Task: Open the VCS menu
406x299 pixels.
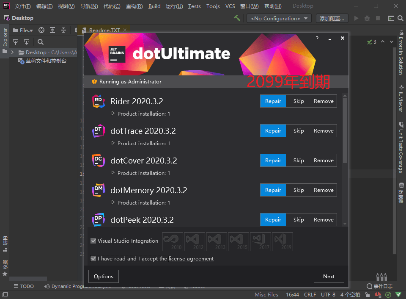Action: 230,6
